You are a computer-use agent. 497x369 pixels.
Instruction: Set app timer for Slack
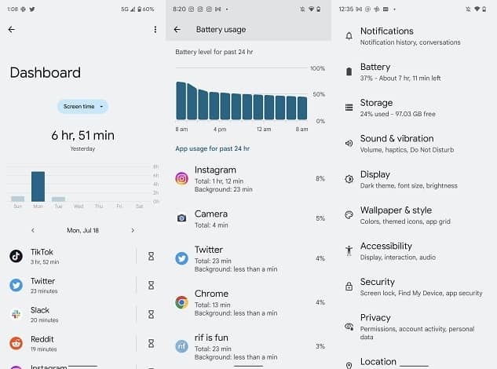click(x=152, y=315)
